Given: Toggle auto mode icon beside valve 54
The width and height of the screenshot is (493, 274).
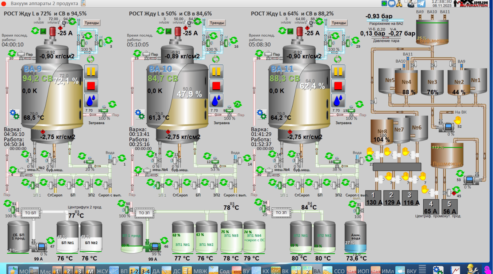Looking at the screenshot, I should tap(258, 202).
